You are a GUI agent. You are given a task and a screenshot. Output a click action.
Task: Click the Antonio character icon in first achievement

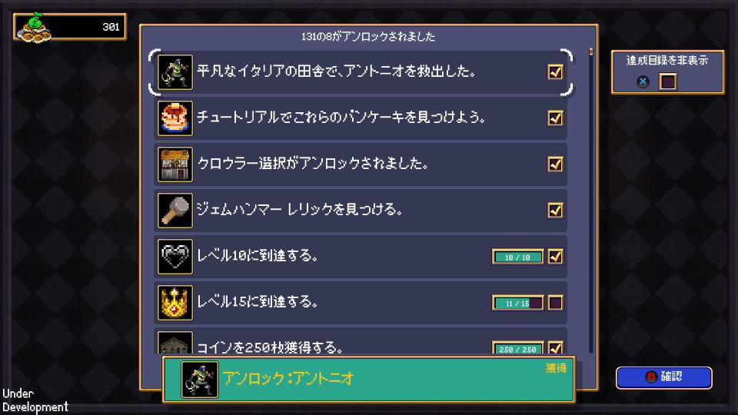coord(175,72)
